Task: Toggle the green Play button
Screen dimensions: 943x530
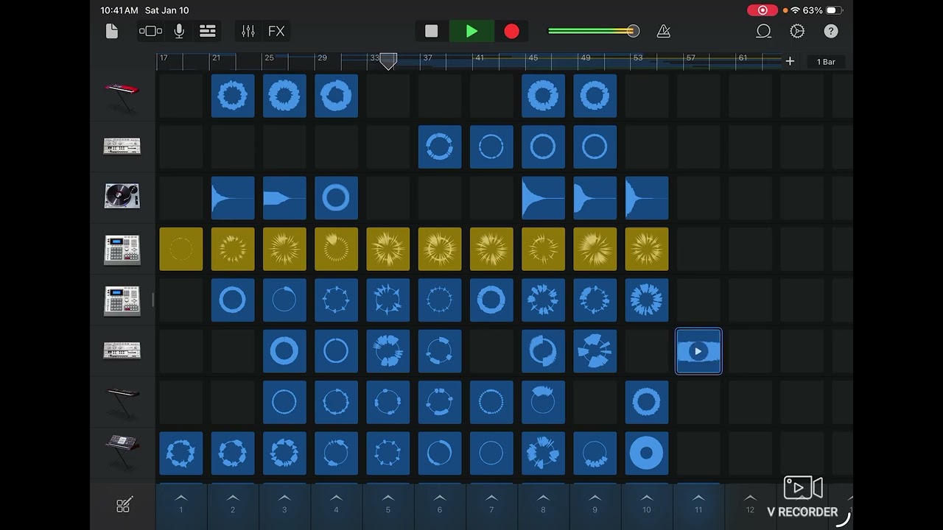Action: 471,31
